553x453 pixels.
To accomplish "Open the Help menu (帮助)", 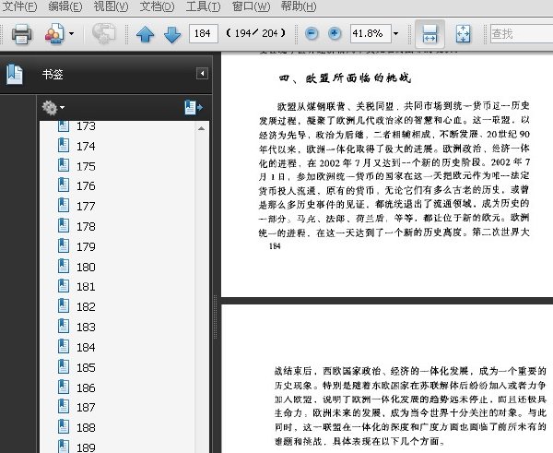I will click(x=299, y=6).
